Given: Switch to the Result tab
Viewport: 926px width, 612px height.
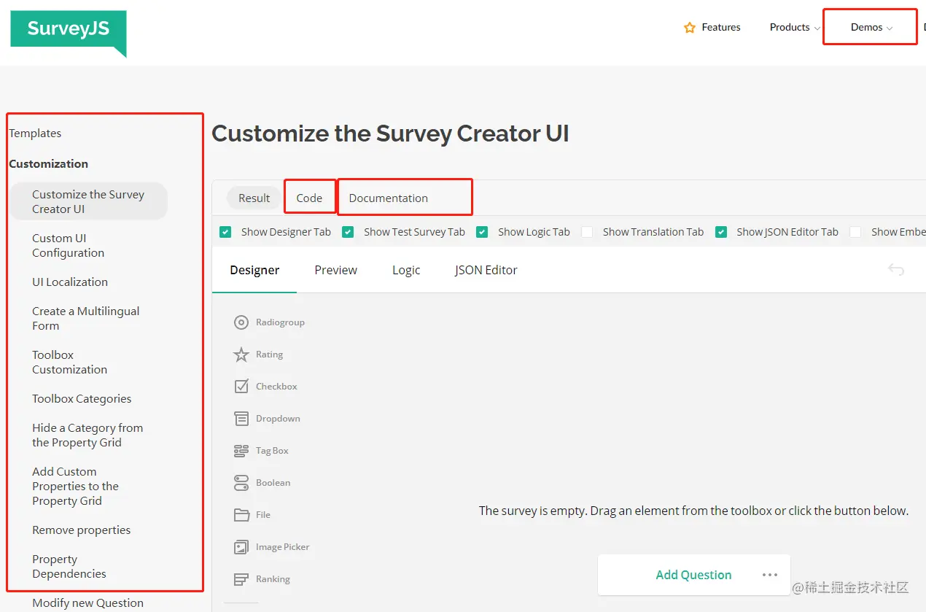Looking at the screenshot, I should click(254, 198).
